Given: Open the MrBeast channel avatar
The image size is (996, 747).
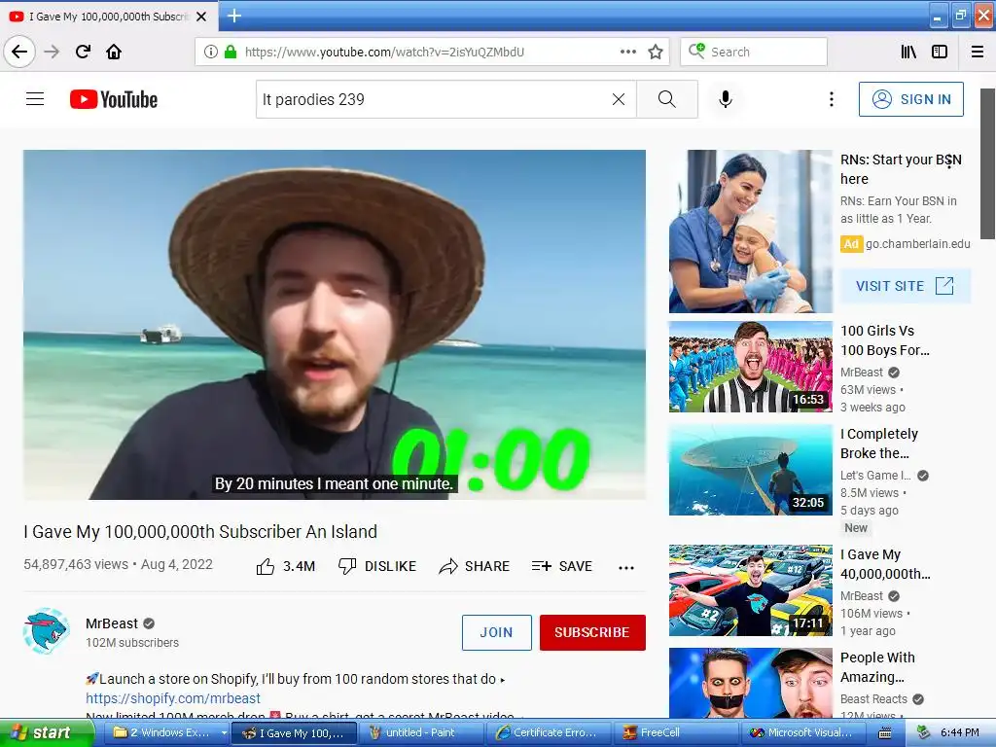Looking at the screenshot, I should coord(46,630).
